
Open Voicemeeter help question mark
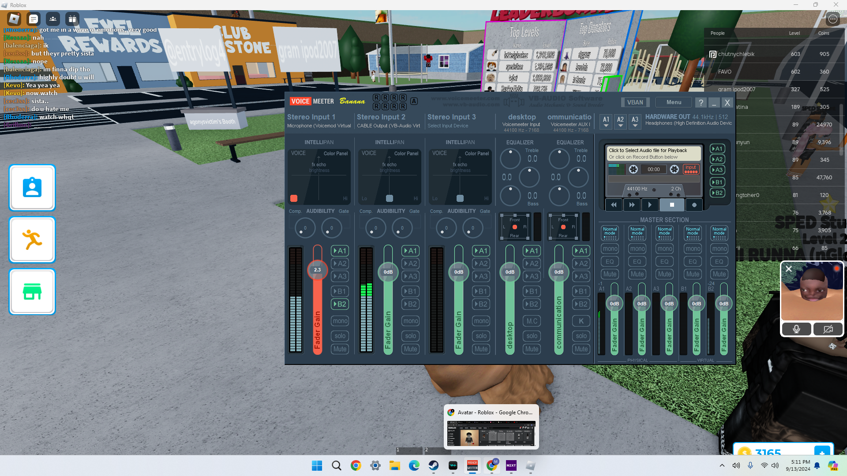(701, 103)
